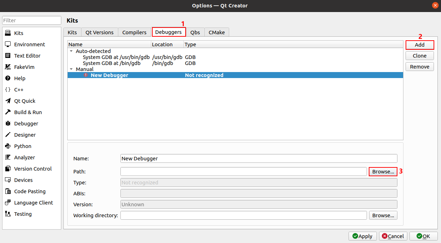
Task: Click the red error icon beside New Debugger
Action: (x=86, y=75)
